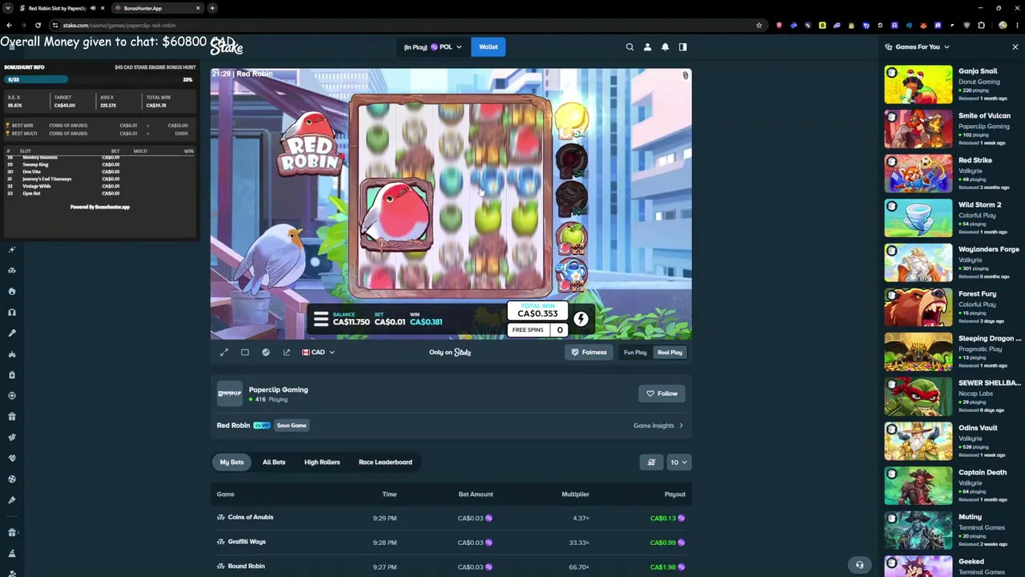Open the Paperclip Gaming provider page
The image size is (1025, 577).
pyautogui.click(x=278, y=389)
